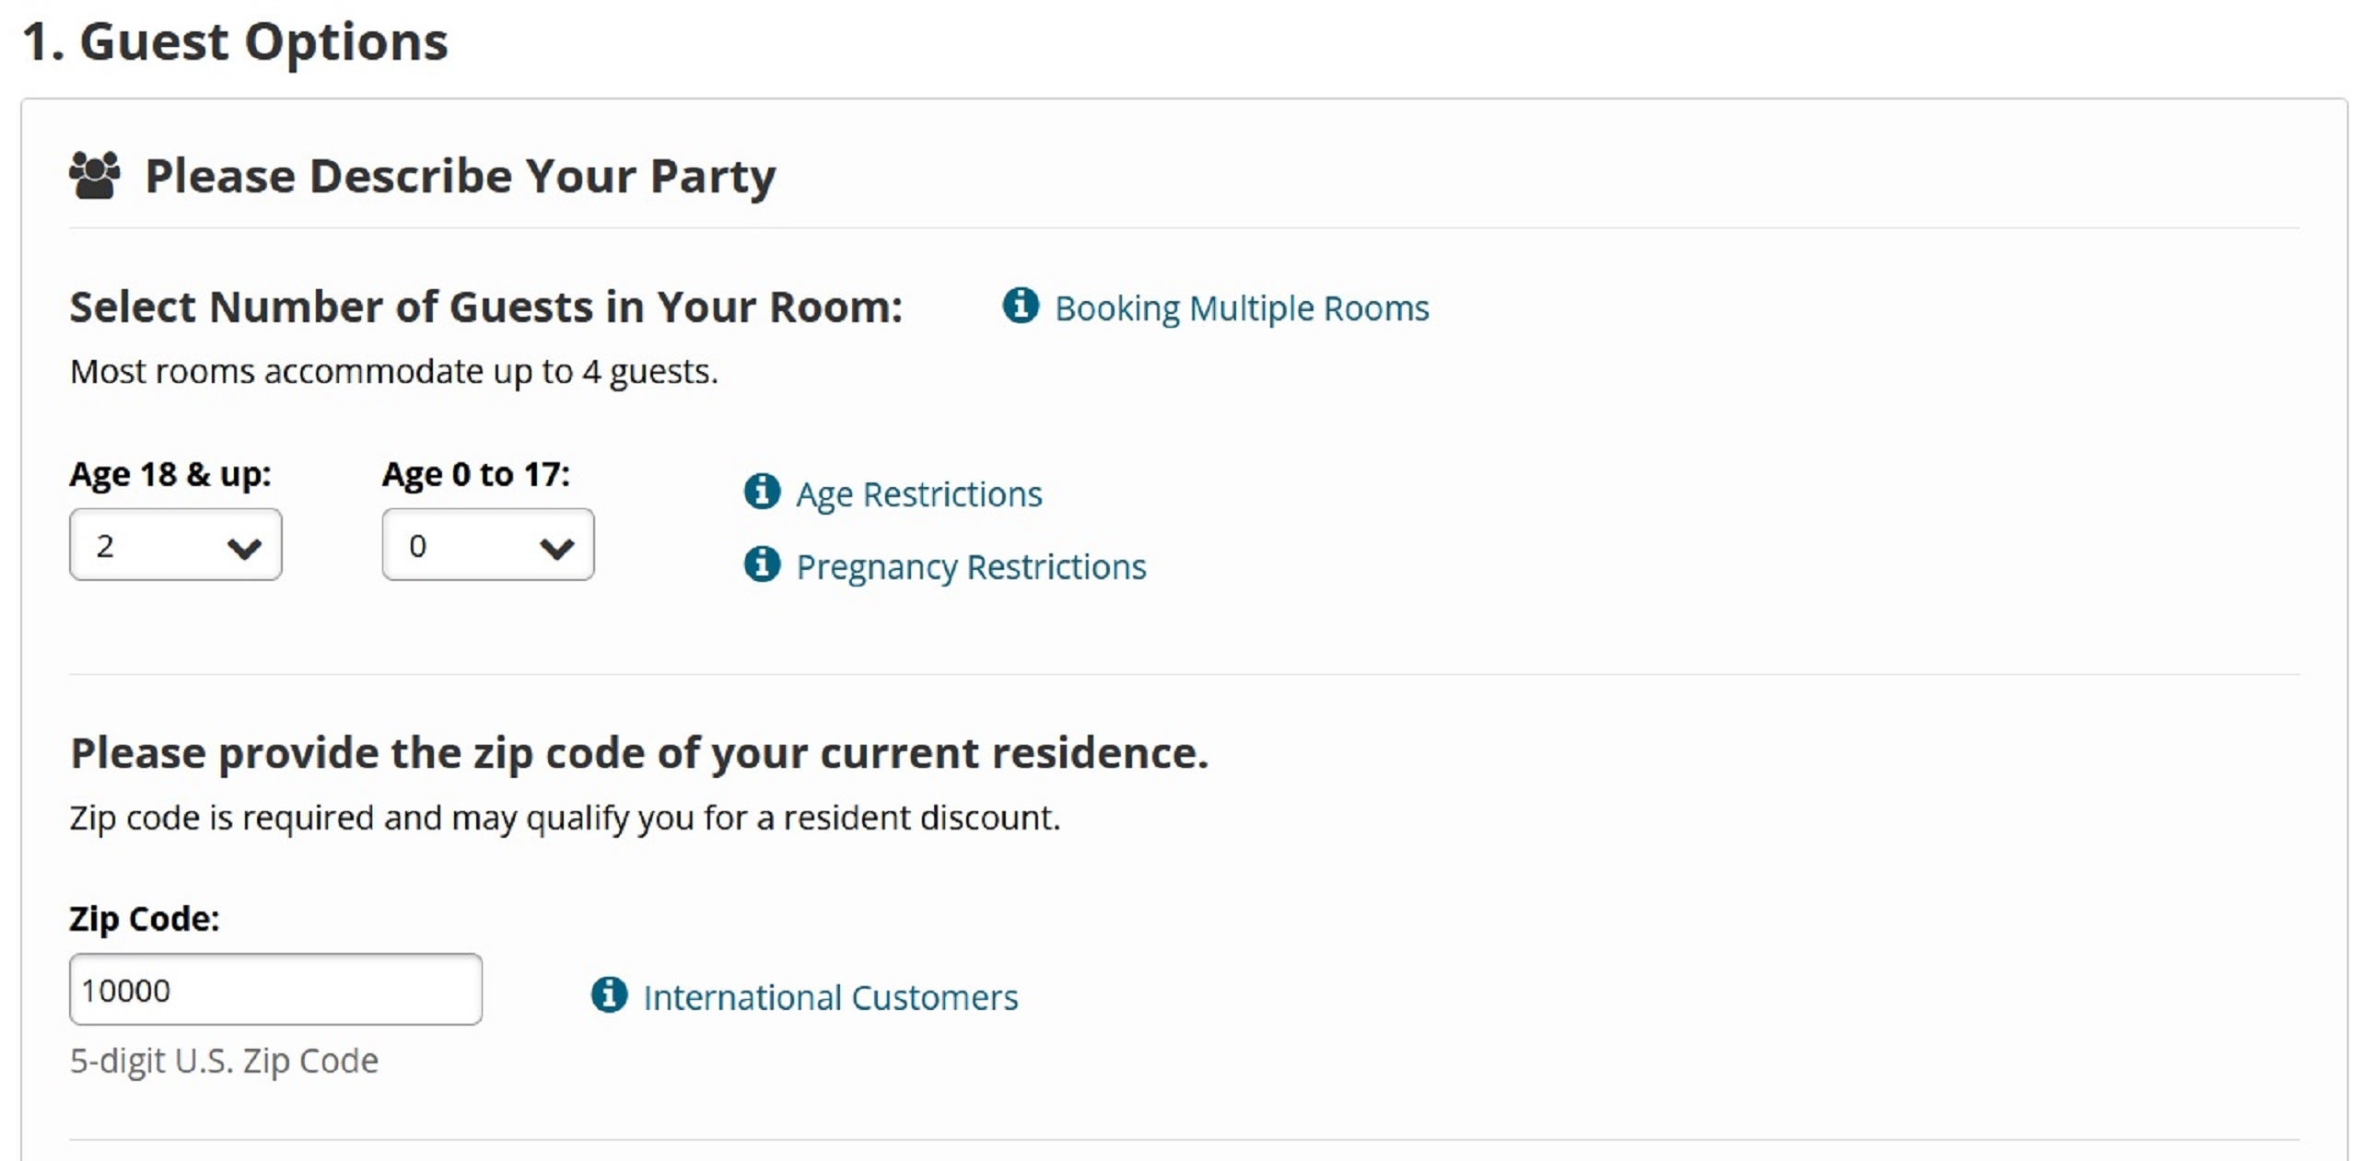Image resolution: width=2358 pixels, height=1161 pixels.
Task: View the Pregnancy Restrictions link
Action: pos(971,567)
